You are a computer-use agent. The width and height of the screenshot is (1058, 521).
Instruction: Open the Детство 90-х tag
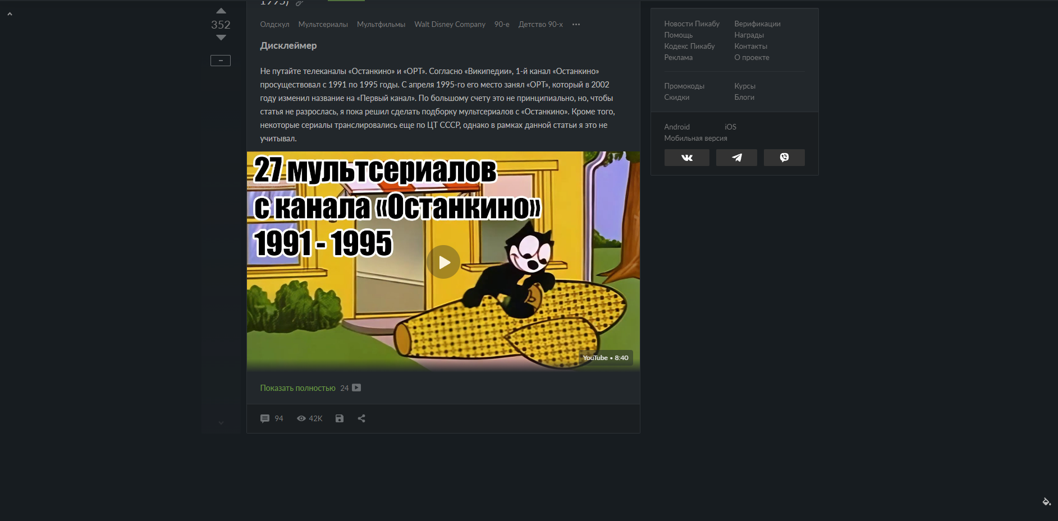point(541,24)
